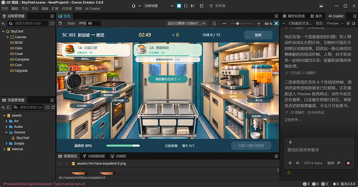Refresh the asset database

(53, 107)
